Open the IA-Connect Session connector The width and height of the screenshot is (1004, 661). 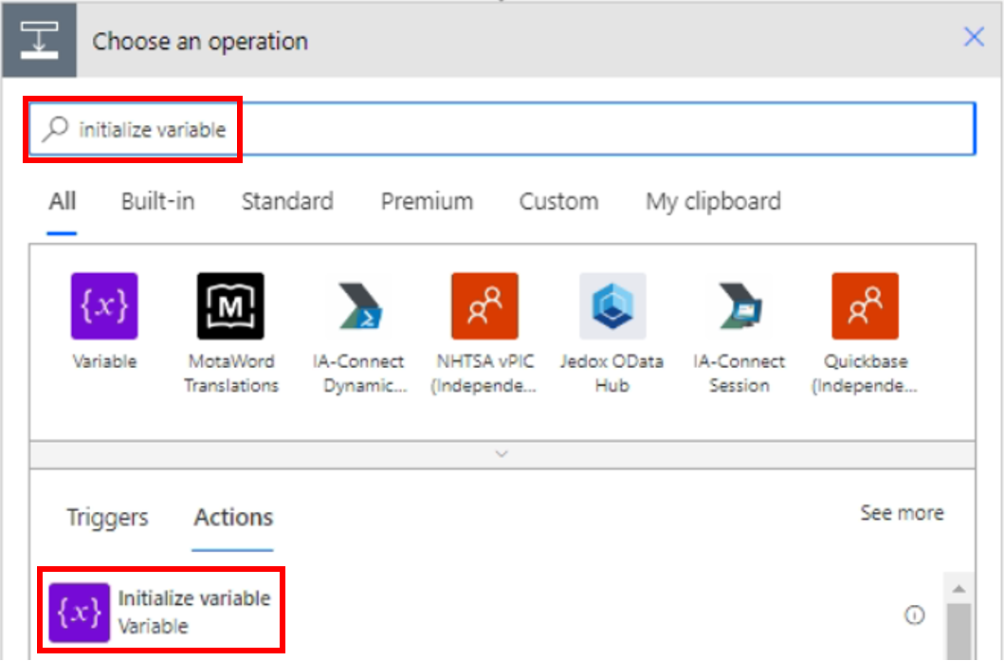click(x=739, y=305)
